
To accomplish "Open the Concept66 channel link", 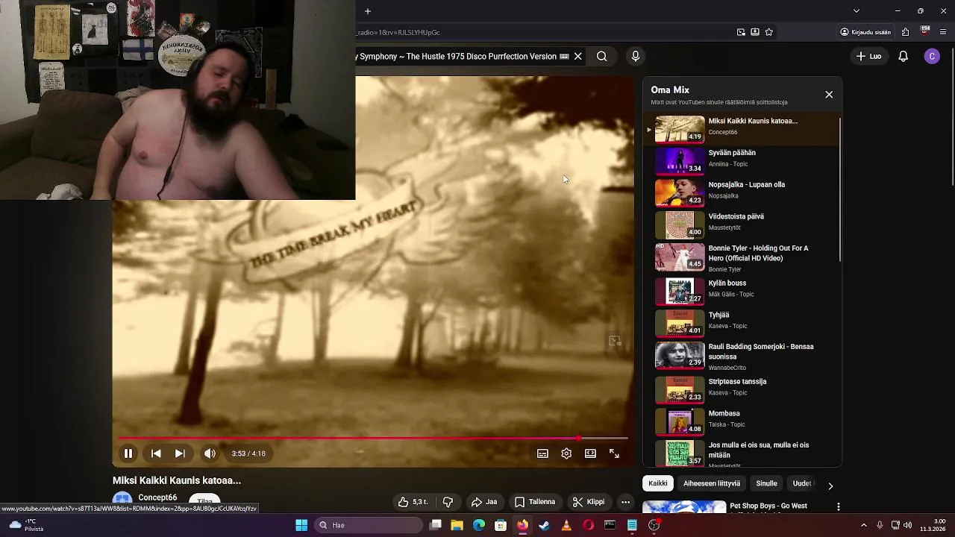I will pos(157,497).
